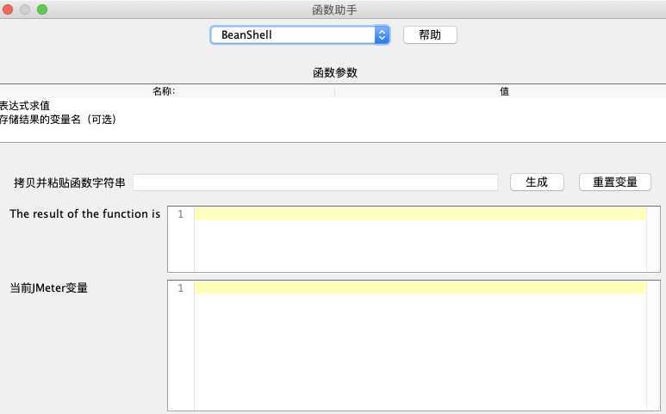Image resolution: width=666 pixels, height=414 pixels.
Task: Click the 值 column header
Action: 501,91
